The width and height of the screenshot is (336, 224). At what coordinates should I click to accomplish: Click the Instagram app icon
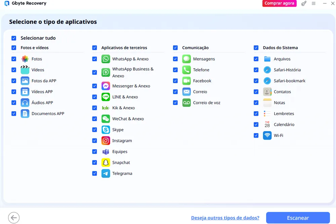pos(106,141)
